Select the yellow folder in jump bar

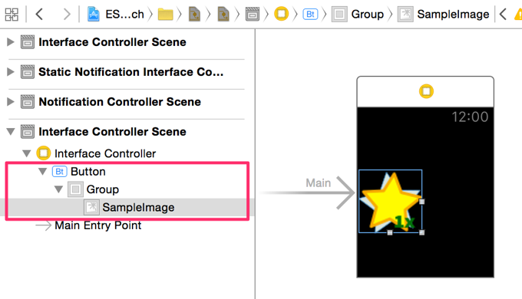pyautogui.click(x=166, y=15)
